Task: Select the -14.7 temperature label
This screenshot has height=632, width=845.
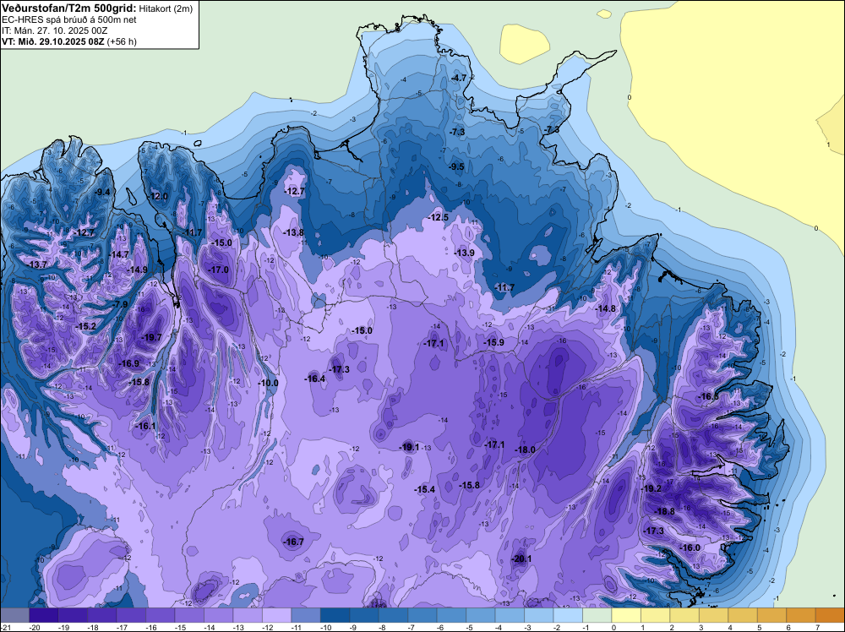Action: (x=119, y=255)
